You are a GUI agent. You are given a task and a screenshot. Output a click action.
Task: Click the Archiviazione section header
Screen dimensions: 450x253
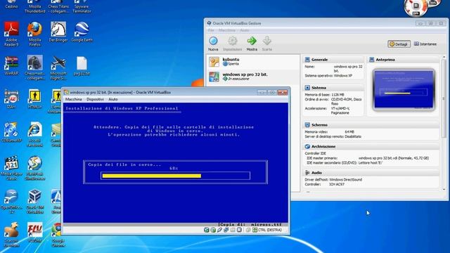pos(371,147)
